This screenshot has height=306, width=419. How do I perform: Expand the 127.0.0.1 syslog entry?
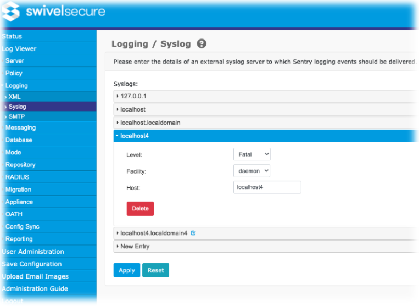click(266, 96)
